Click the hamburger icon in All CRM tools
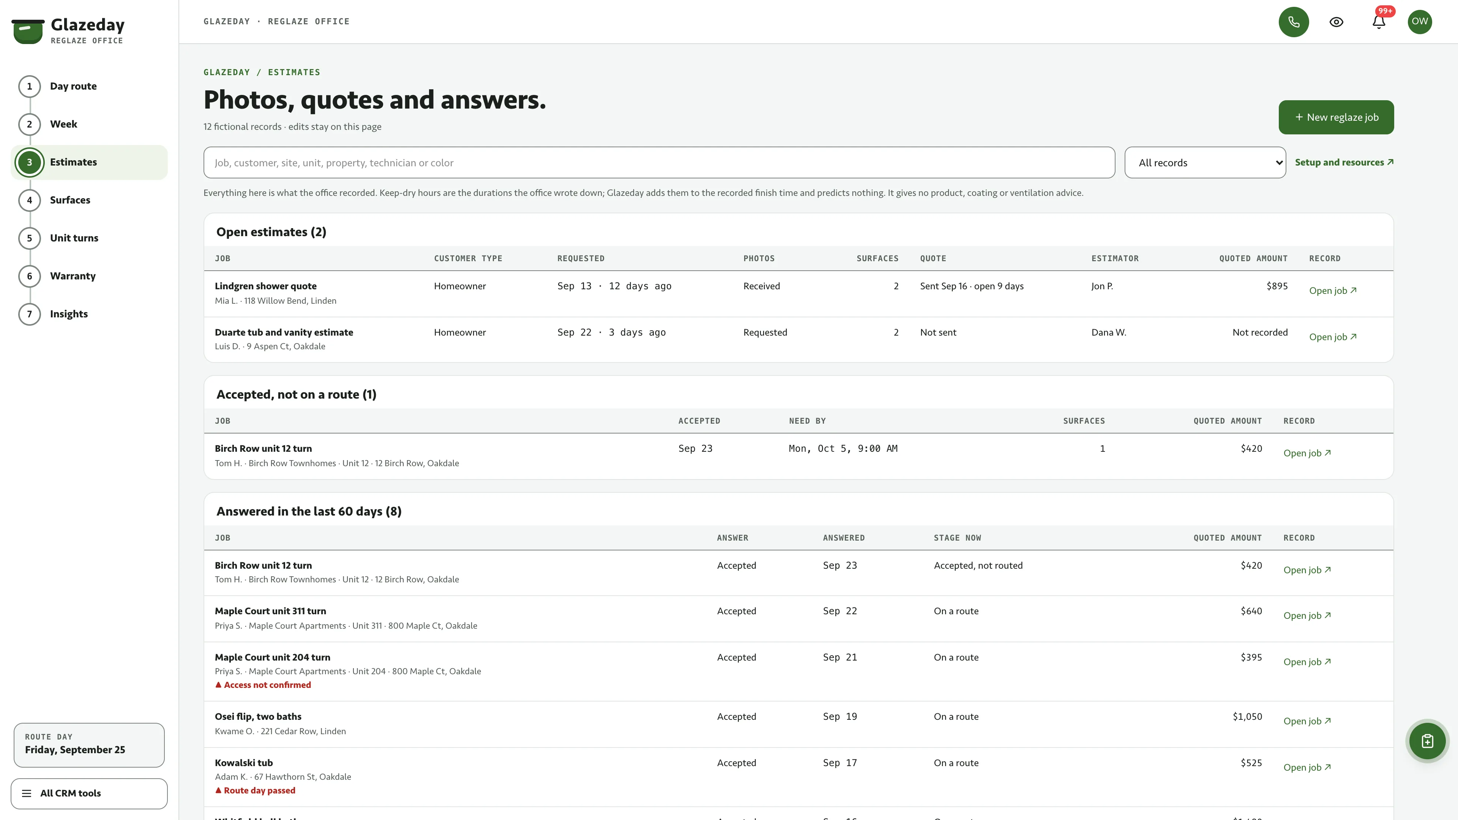 [x=27, y=793]
